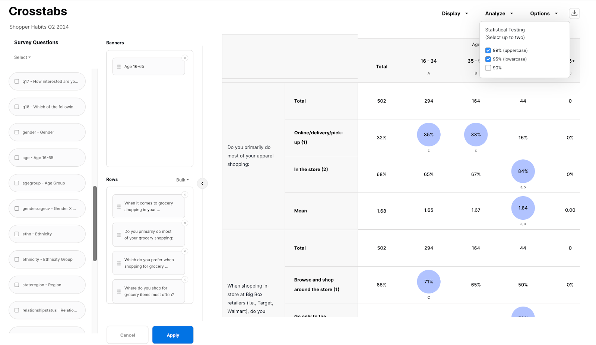Enable the 90% significance checkbox
Screen dimensions: 596x345
pos(488,68)
